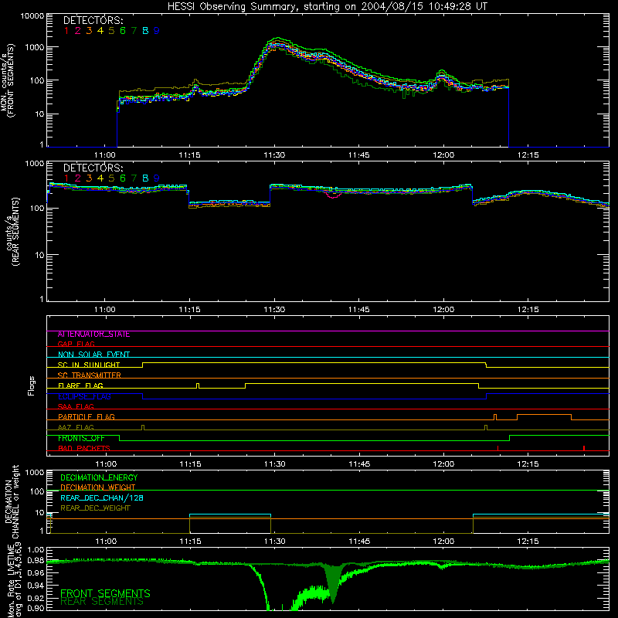The height and width of the screenshot is (618, 618).
Task: Select detector 9 in front segments legend
Action: tap(157, 31)
